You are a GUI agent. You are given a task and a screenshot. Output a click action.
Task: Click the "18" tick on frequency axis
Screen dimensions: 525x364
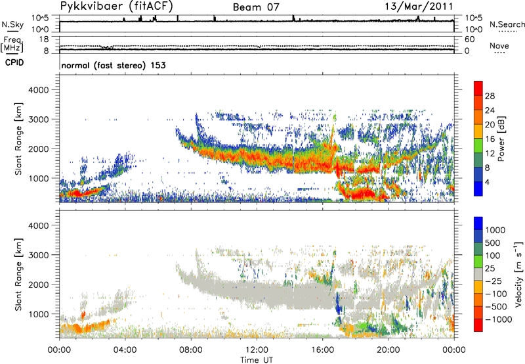click(x=44, y=39)
